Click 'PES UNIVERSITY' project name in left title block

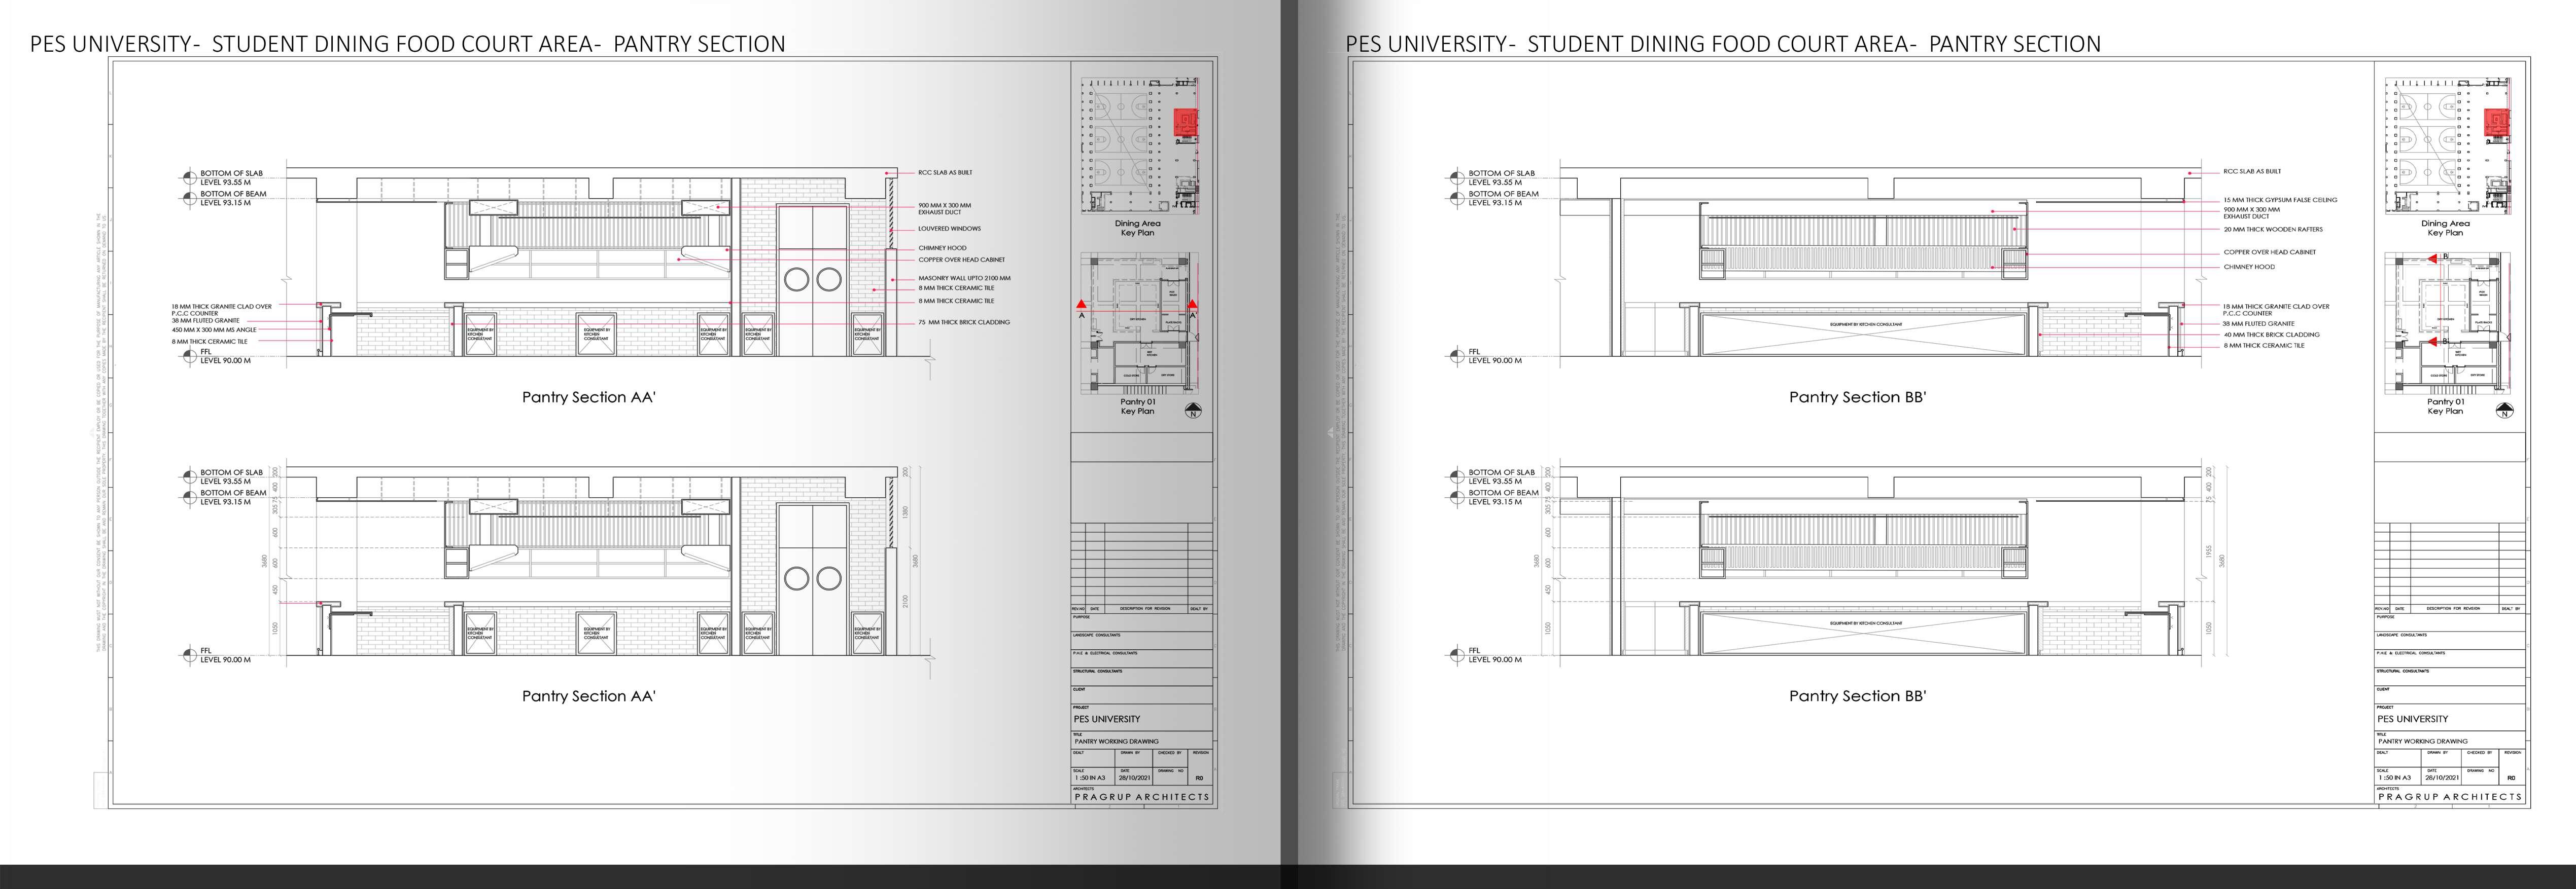[1106, 719]
